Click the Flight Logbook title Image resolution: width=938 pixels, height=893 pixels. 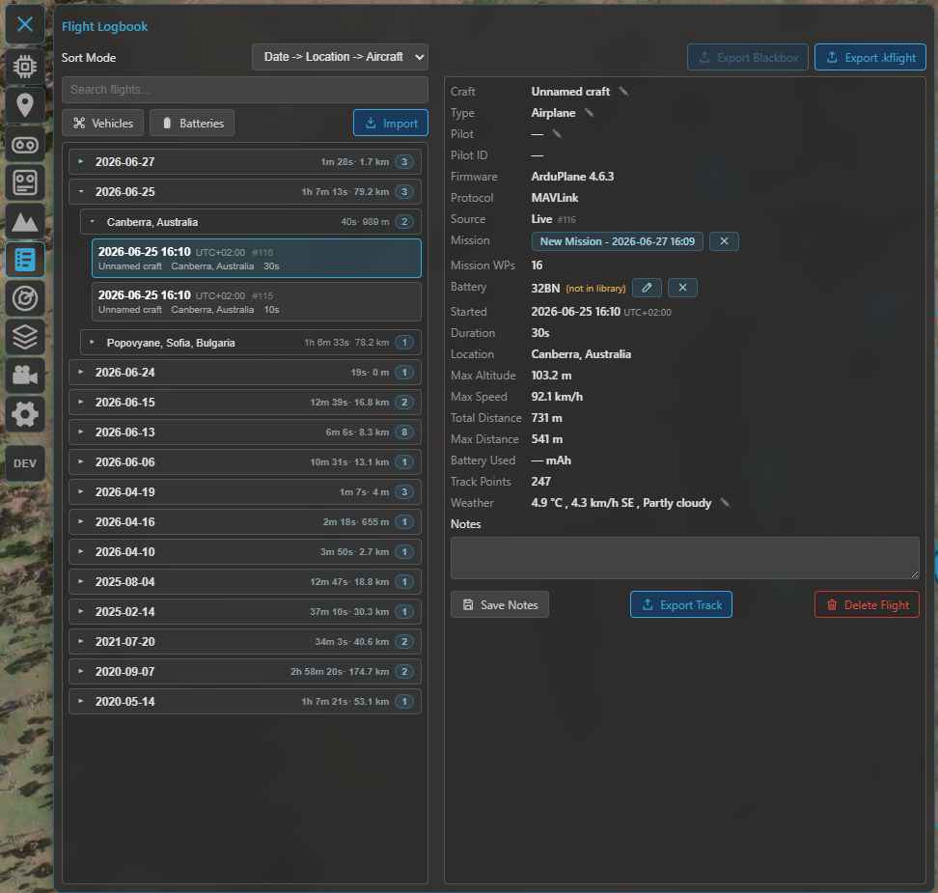104,27
